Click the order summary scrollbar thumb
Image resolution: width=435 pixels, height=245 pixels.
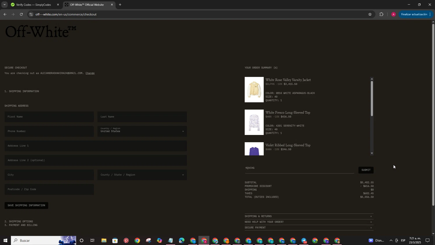(x=372, y=99)
